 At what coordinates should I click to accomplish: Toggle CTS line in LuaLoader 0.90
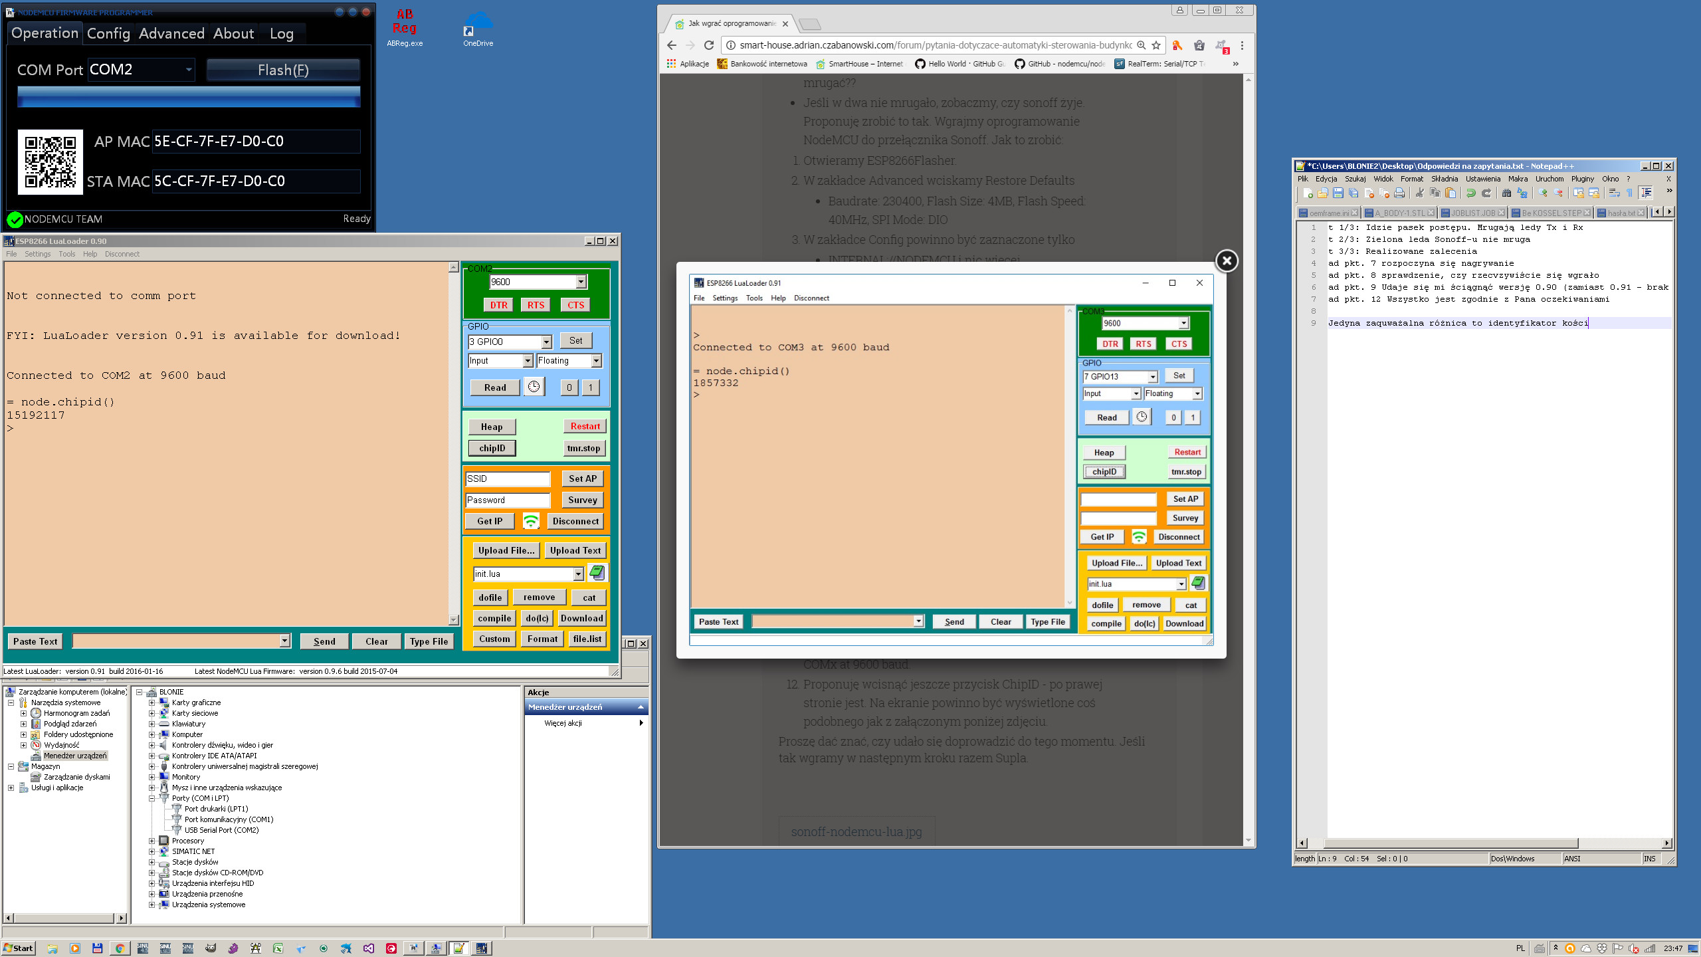tap(575, 305)
